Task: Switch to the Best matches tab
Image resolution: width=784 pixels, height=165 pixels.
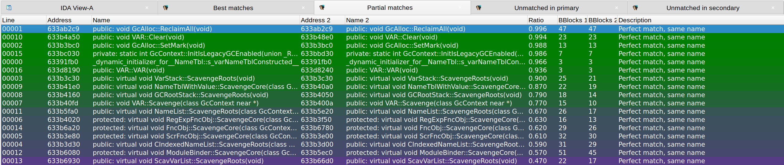Action: (233, 8)
